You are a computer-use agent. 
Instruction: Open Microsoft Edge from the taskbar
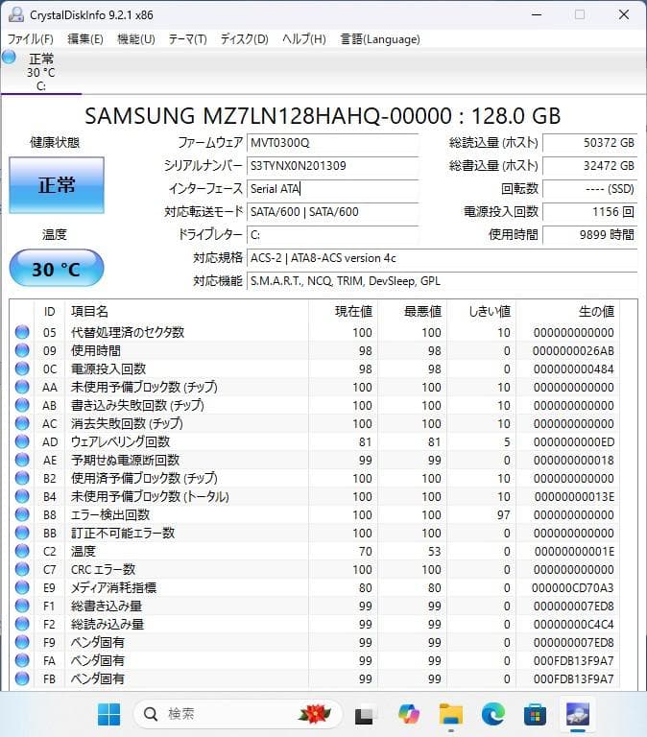[x=492, y=714]
